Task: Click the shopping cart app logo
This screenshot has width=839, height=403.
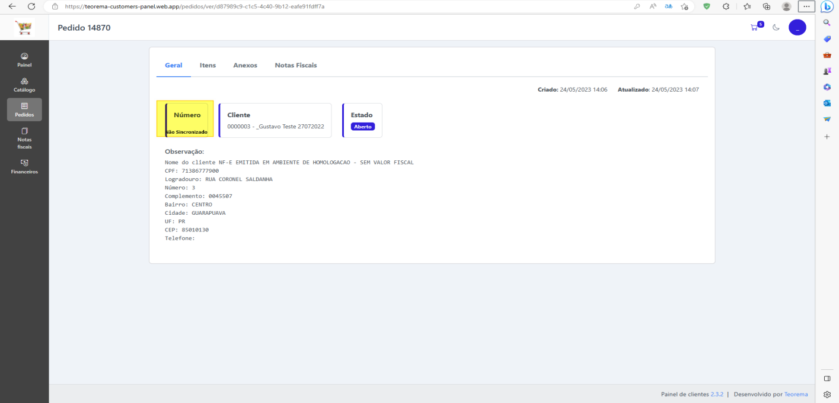Action: point(24,27)
